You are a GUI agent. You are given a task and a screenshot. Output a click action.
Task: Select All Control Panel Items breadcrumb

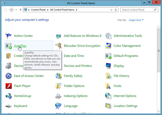point(62,10)
